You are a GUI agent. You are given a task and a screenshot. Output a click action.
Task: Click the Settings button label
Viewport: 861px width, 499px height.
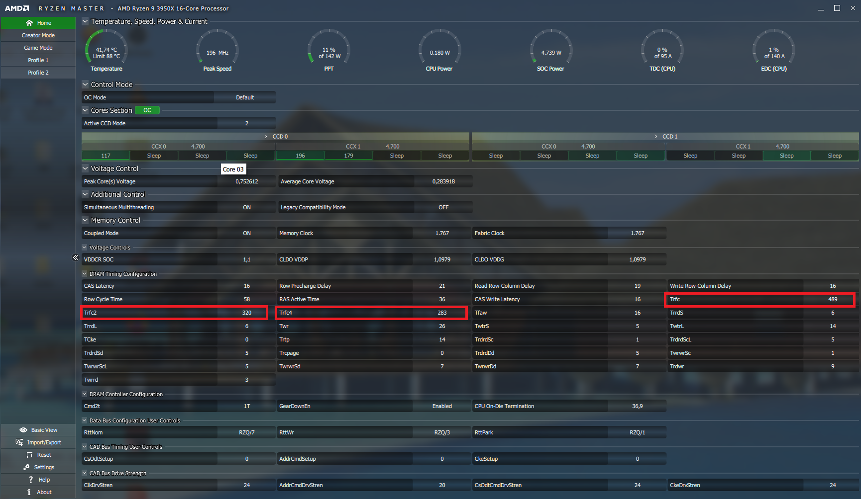tap(44, 467)
